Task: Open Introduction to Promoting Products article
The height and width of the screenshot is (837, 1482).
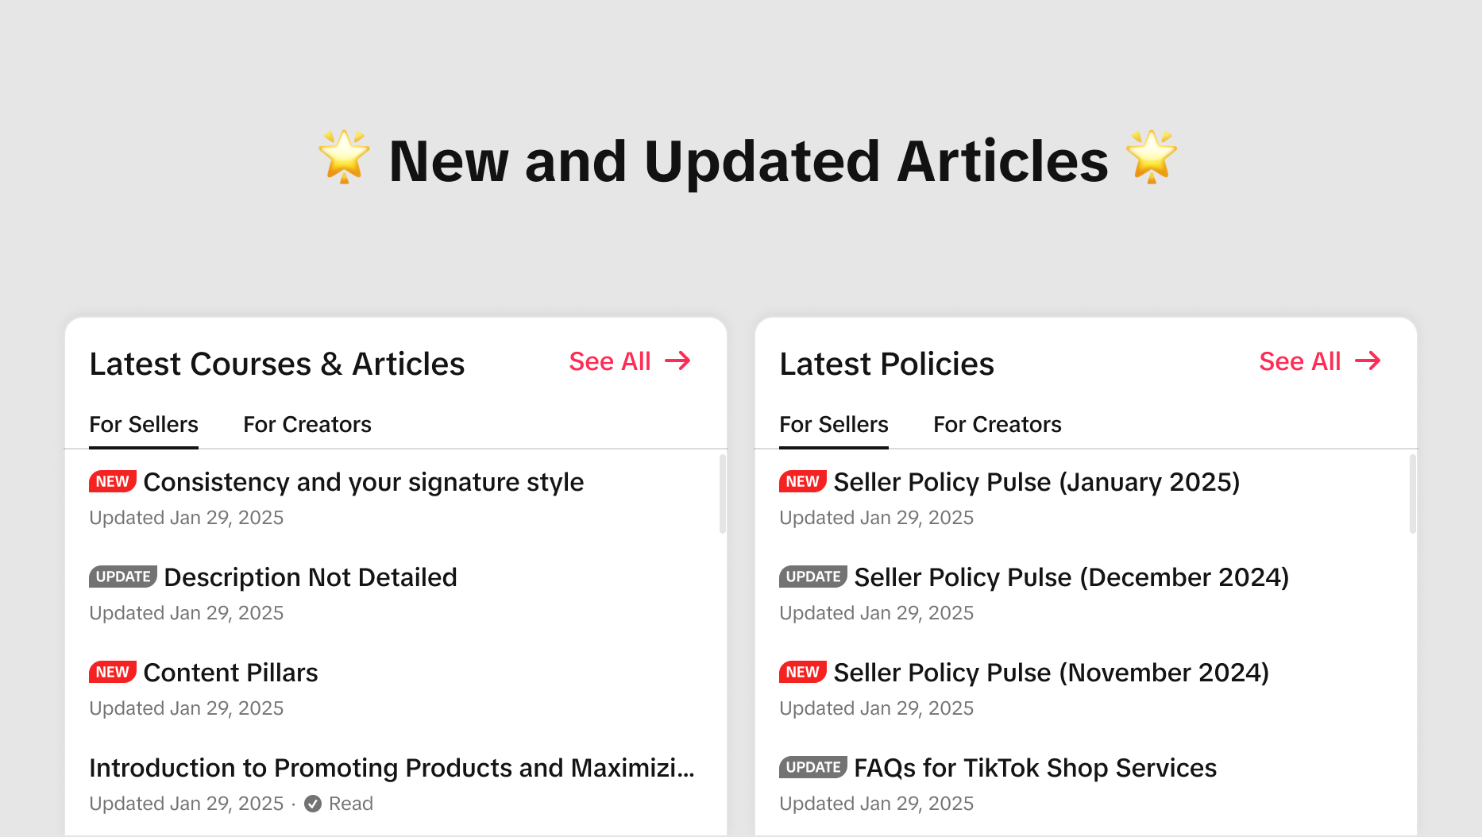Action: click(x=392, y=768)
